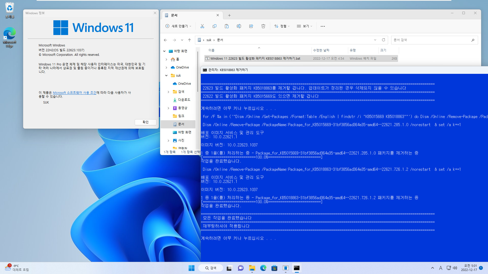488x274 pixels.
Task: Click the Rename icon in Explorer toolbar
Action: [x=239, y=26]
